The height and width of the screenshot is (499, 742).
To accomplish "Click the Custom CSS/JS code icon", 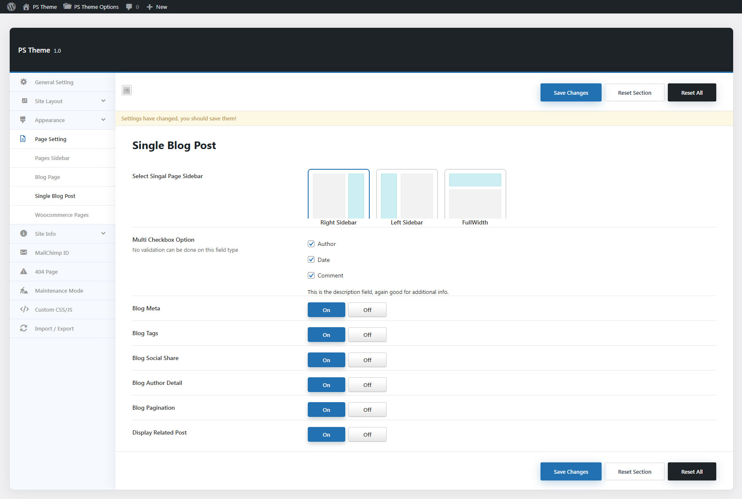I will (24, 310).
